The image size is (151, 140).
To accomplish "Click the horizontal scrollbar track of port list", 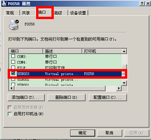I will [111, 88].
